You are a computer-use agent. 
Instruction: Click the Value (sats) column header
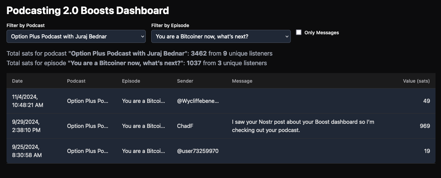[x=416, y=81]
